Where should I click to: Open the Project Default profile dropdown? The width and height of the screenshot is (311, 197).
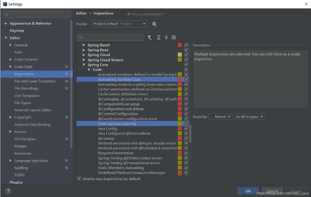pos(119,24)
